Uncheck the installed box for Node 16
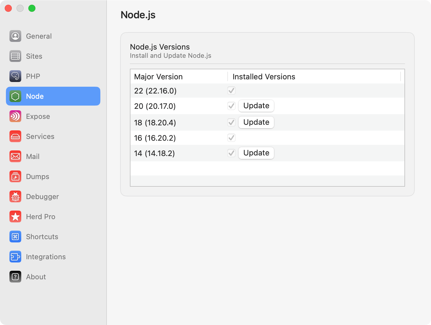Screen dimensions: 431x325 [x=231, y=138]
